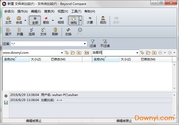The height and width of the screenshot is (125, 179).
Task: Open the 编辑(E) menu
Action: (36, 11)
